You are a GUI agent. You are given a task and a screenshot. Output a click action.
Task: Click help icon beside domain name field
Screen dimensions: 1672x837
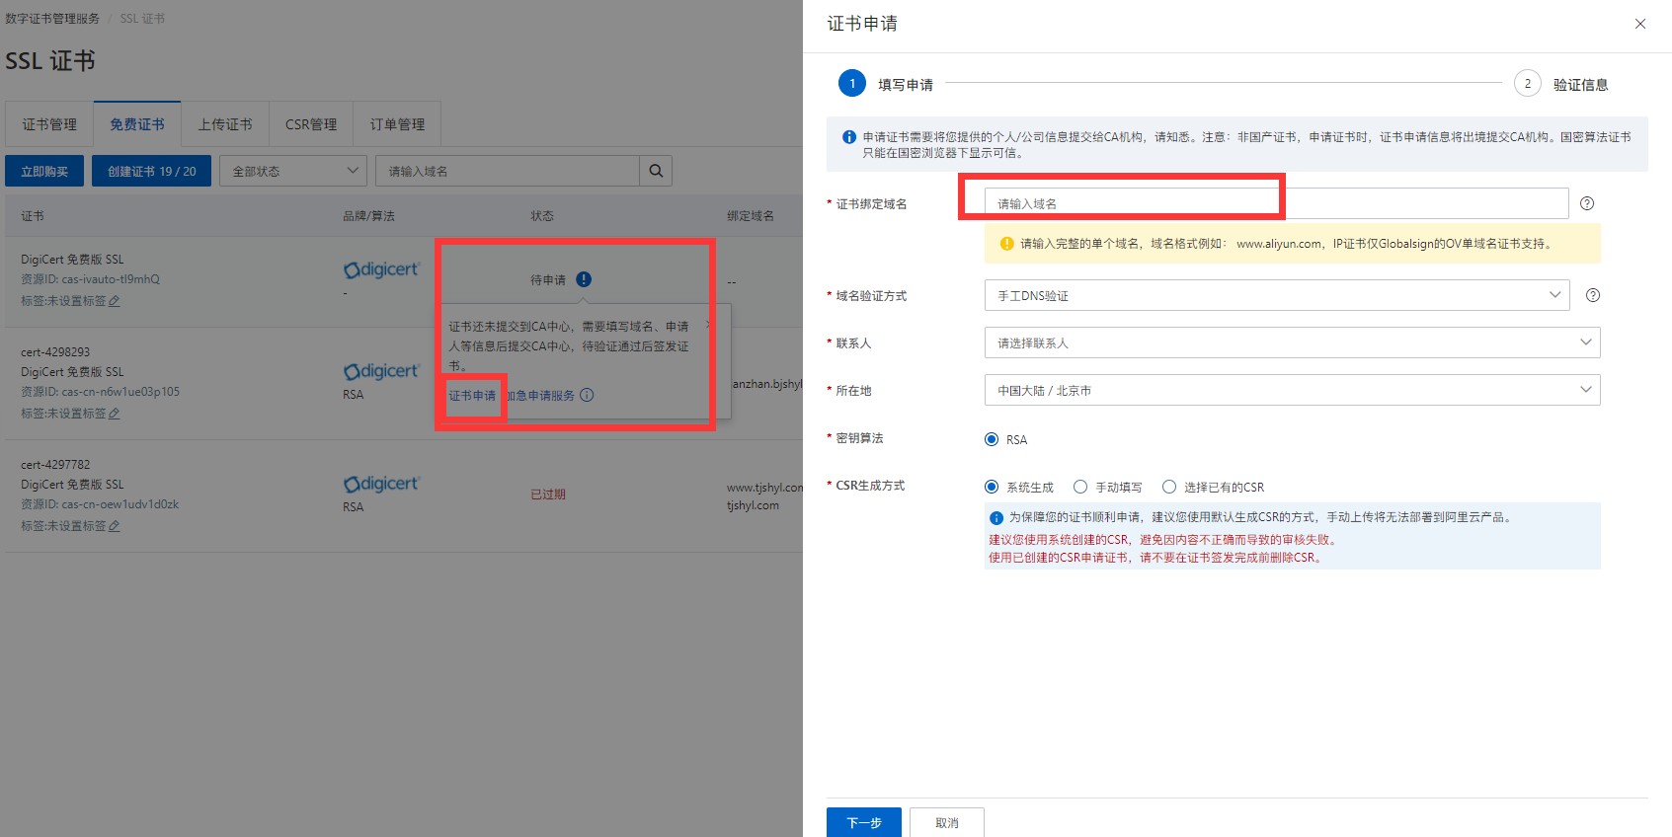(1587, 203)
